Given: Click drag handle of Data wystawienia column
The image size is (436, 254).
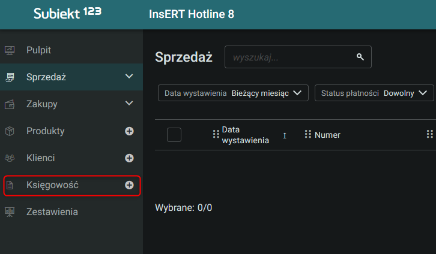Looking at the screenshot, I should tap(216, 134).
